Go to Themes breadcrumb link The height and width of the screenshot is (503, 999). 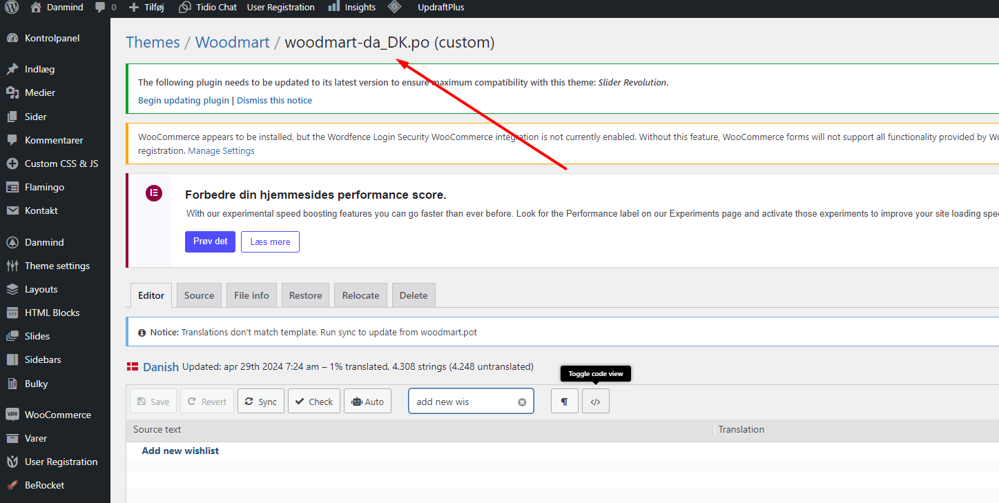click(153, 42)
